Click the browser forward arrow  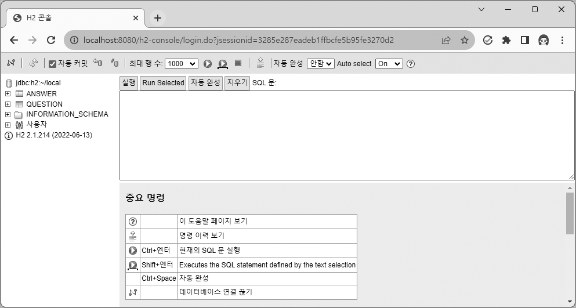(x=32, y=40)
